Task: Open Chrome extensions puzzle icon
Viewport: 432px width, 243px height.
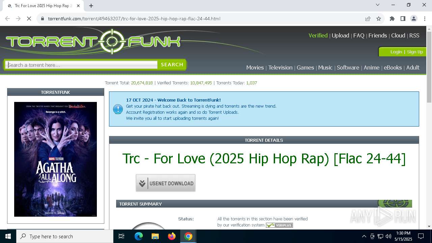Action: coord(392,19)
